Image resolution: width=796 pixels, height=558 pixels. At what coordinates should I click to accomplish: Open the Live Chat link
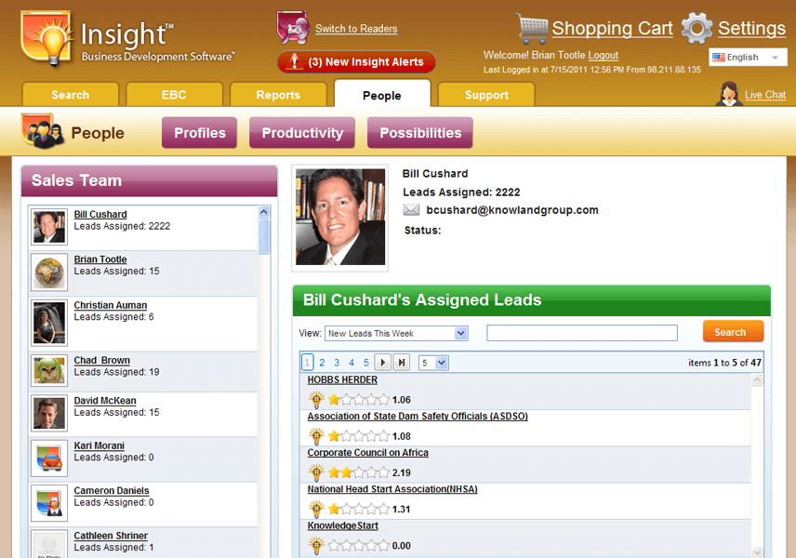pyautogui.click(x=765, y=95)
